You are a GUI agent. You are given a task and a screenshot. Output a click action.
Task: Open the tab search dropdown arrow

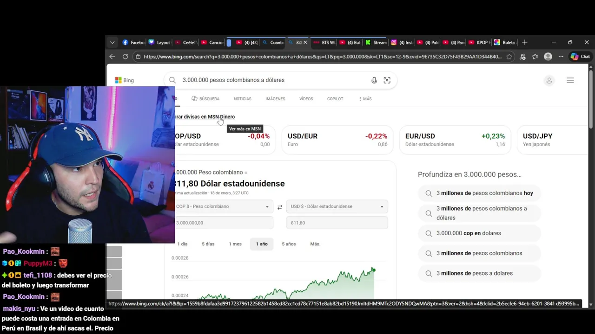pos(112,42)
